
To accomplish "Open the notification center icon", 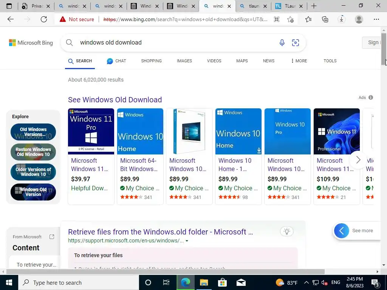I will [x=375, y=283].
